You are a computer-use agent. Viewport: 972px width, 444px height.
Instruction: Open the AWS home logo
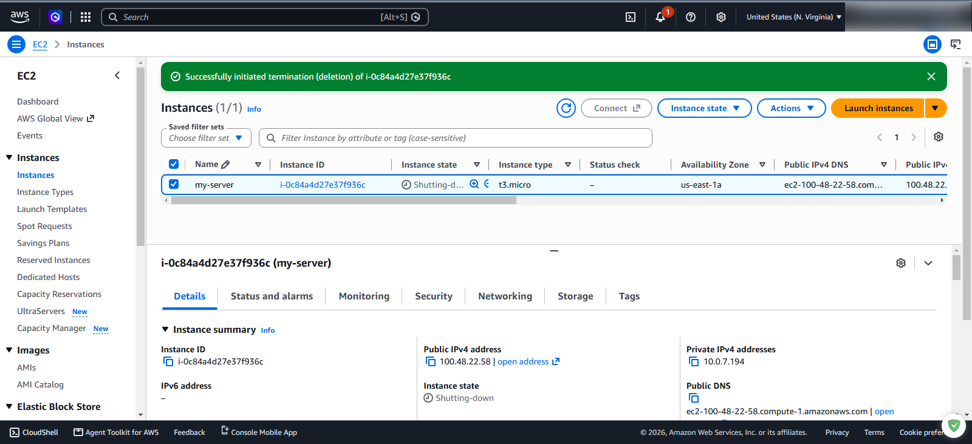pos(19,17)
